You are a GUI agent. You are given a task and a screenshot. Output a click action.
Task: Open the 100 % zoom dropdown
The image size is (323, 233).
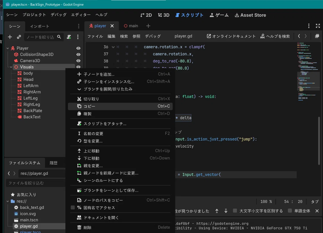point(266,201)
